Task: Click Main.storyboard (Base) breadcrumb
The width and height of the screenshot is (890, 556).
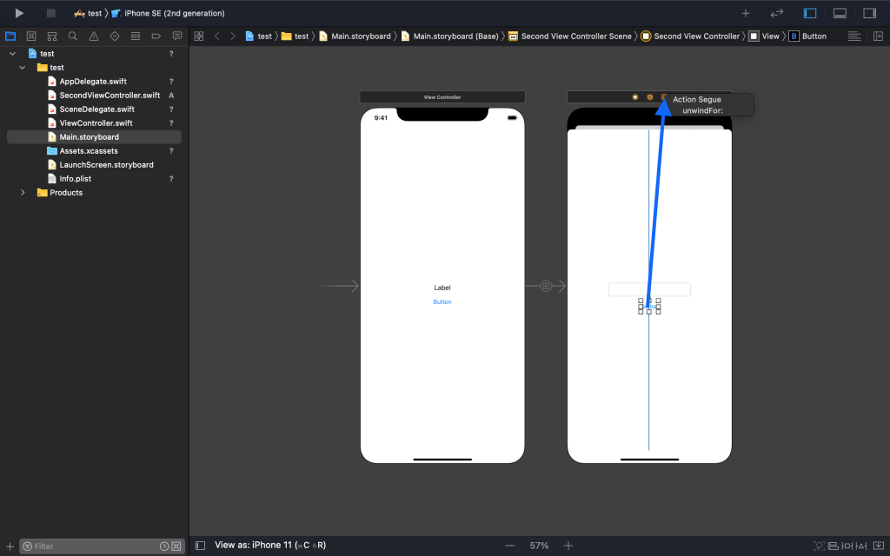Action: click(x=449, y=36)
